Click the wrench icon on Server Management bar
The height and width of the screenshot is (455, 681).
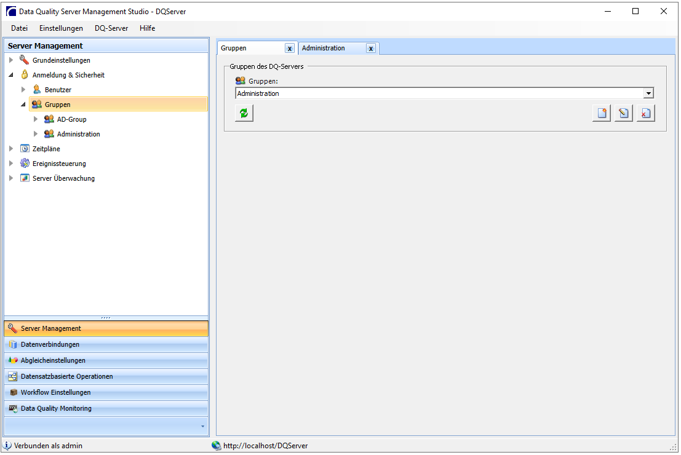tap(12, 328)
